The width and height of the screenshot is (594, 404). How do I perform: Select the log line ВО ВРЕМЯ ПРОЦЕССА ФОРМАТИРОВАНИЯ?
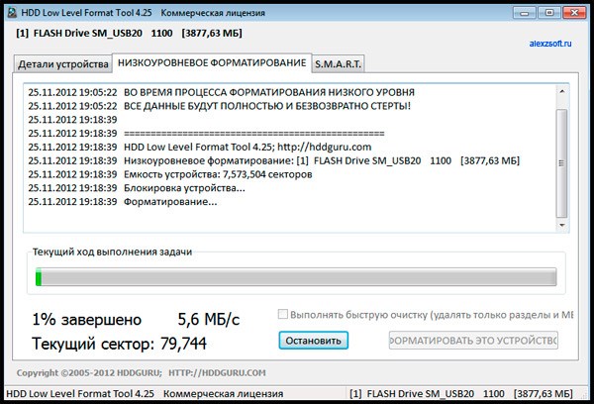click(x=221, y=92)
